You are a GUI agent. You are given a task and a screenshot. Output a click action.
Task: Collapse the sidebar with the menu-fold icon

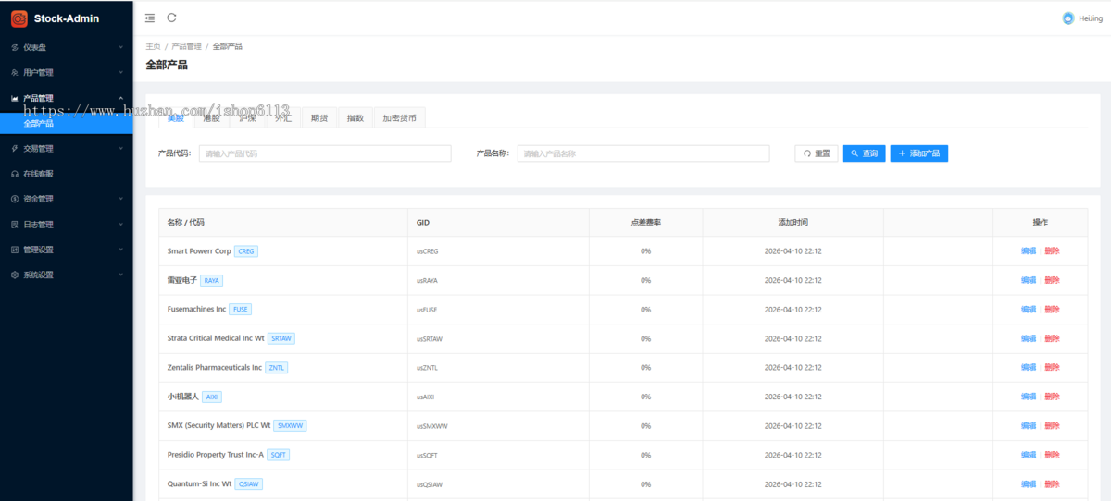pyautogui.click(x=151, y=18)
